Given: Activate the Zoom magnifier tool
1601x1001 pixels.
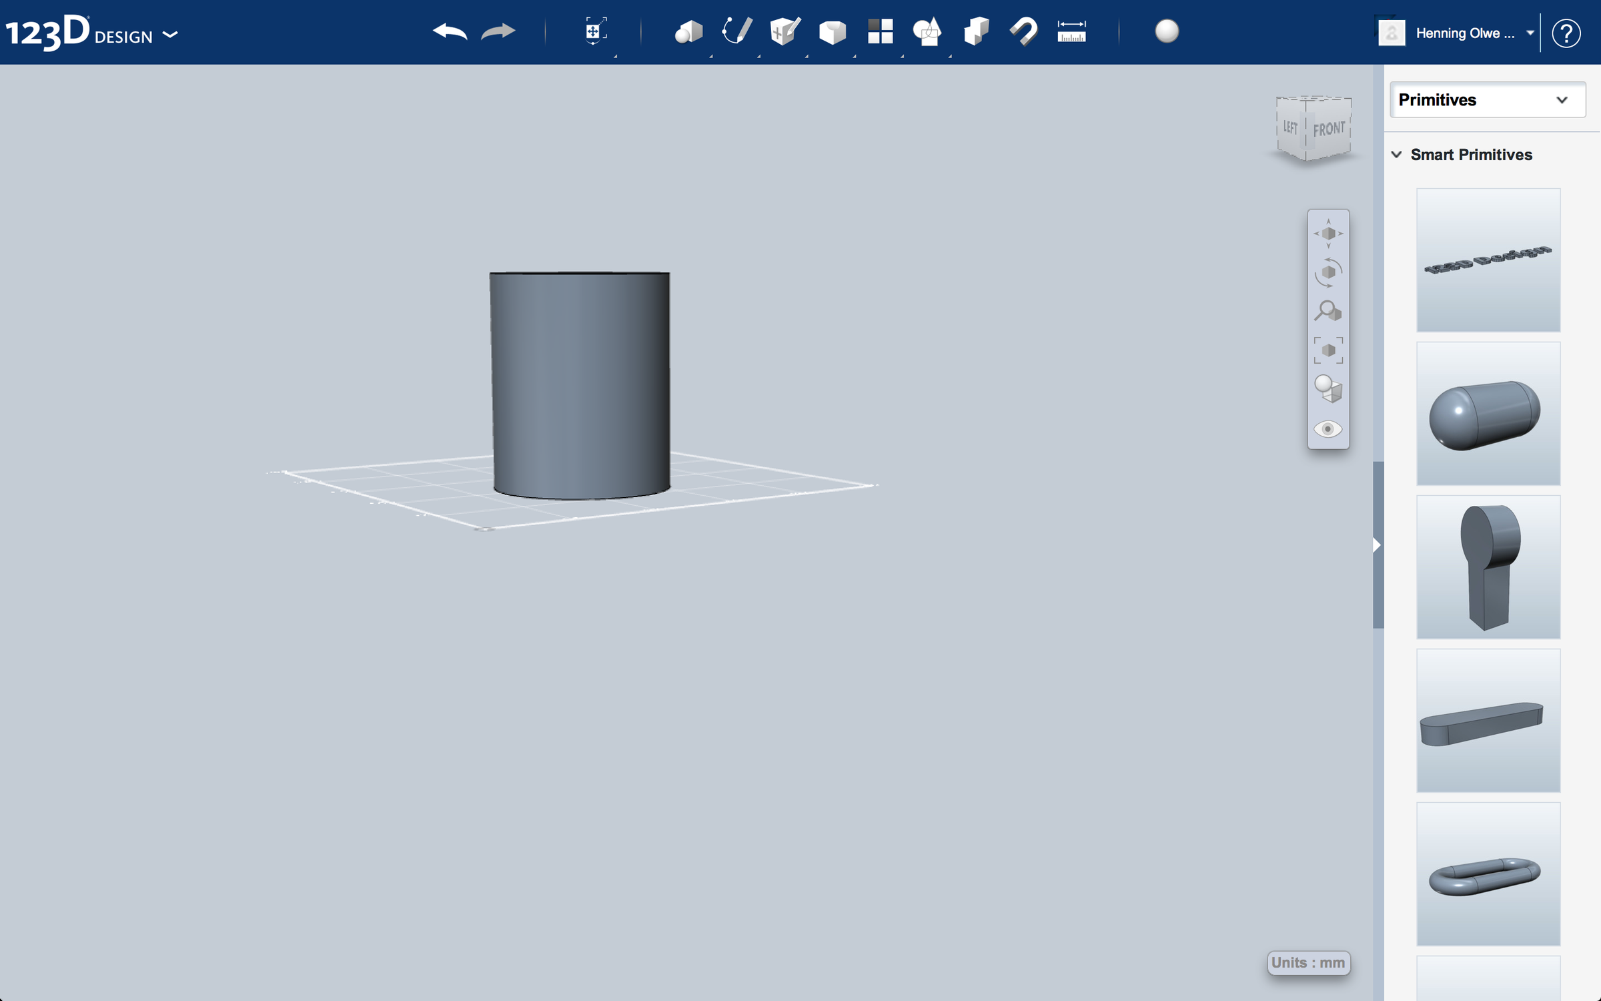Looking at the screenshot, I should tap(1328, 311).
